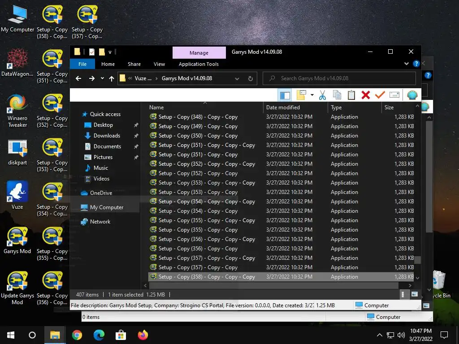Click the Classic Shell seashell icon
459x344 pixels.
[412, 95]
